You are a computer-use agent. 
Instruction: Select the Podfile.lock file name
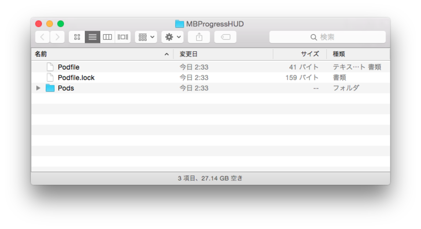pyautogui.click(x=76, y=78)
